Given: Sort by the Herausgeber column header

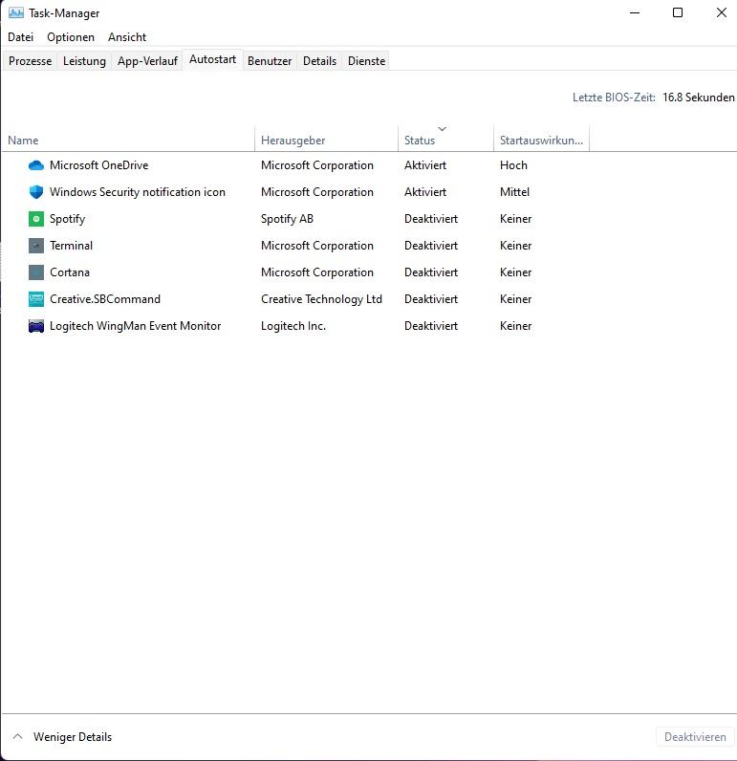Looking at the screenshot, I should coord(326,141).
